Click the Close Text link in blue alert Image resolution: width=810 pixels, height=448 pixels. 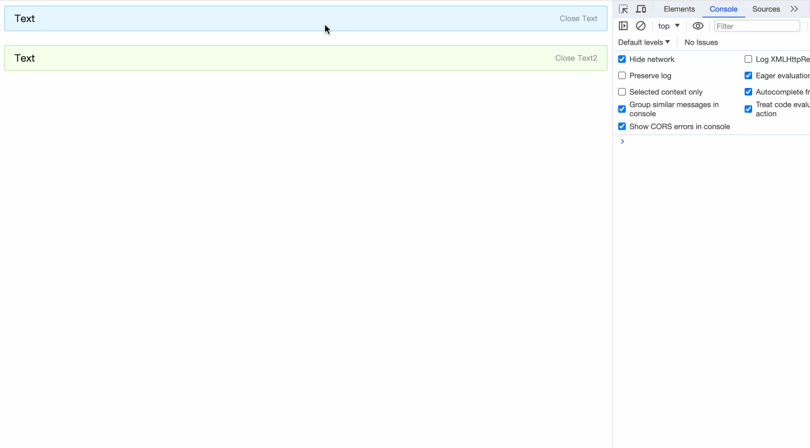coord(578,18)
